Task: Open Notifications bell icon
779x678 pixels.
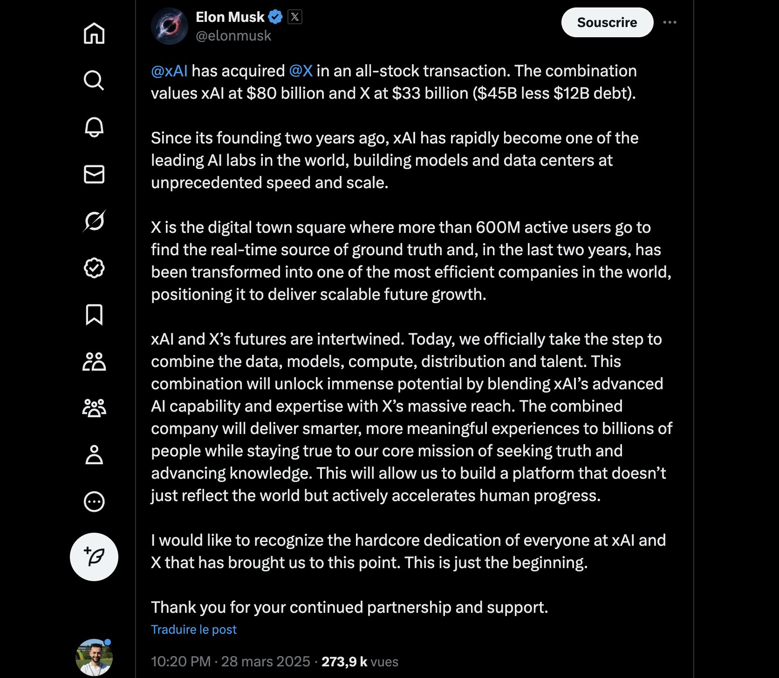Action: pyautogui.click(x=94, y=127)
